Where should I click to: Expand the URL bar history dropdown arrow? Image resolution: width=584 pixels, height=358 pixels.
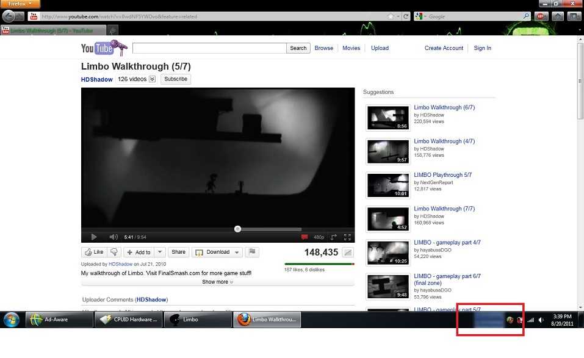pyautogui.click(x=398, y=16)
